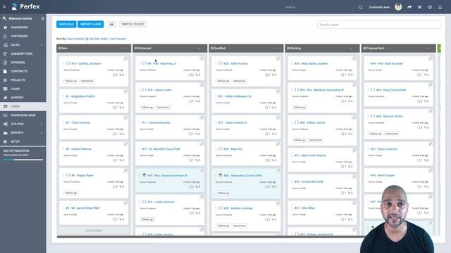
Task: Toggle the hamburger sidebar menu icon
Action: 4,7
